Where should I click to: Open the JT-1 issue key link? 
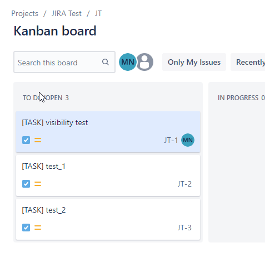171,140
